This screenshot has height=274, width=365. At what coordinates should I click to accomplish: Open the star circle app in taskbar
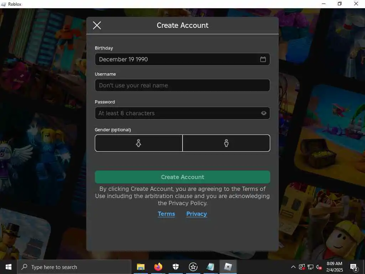(x=193, y=267)
